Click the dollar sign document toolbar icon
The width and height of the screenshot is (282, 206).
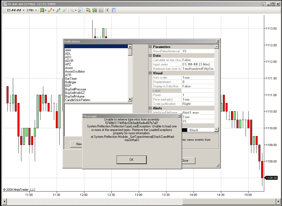click(x=107, y=10)
